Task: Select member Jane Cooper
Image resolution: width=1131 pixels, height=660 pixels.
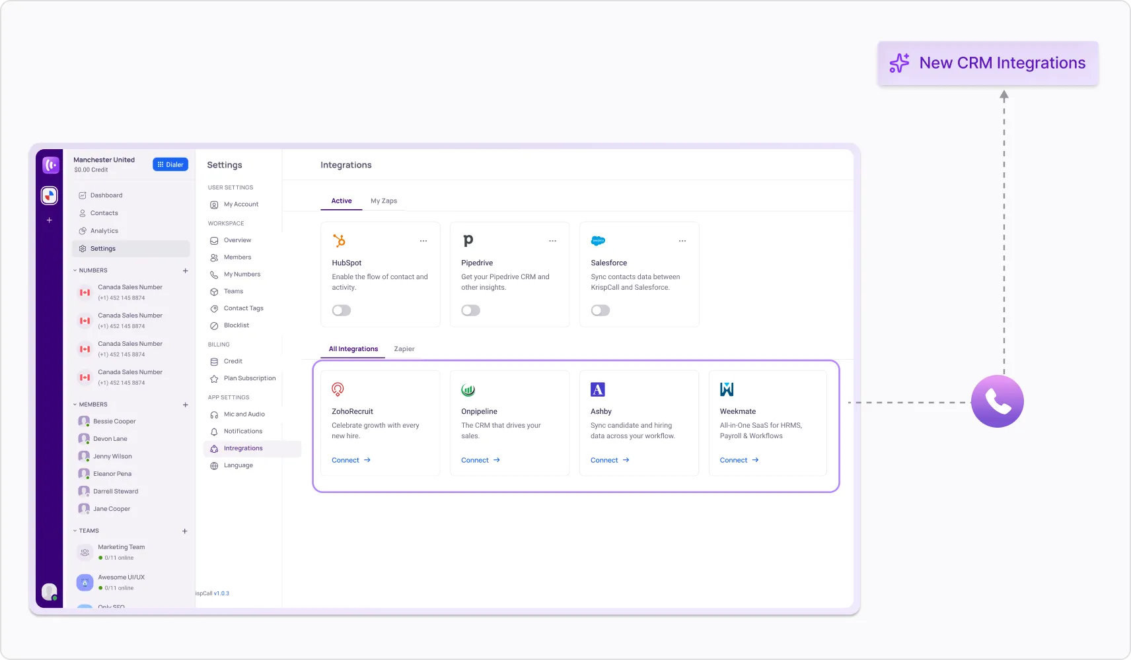Action: [104, 509]
